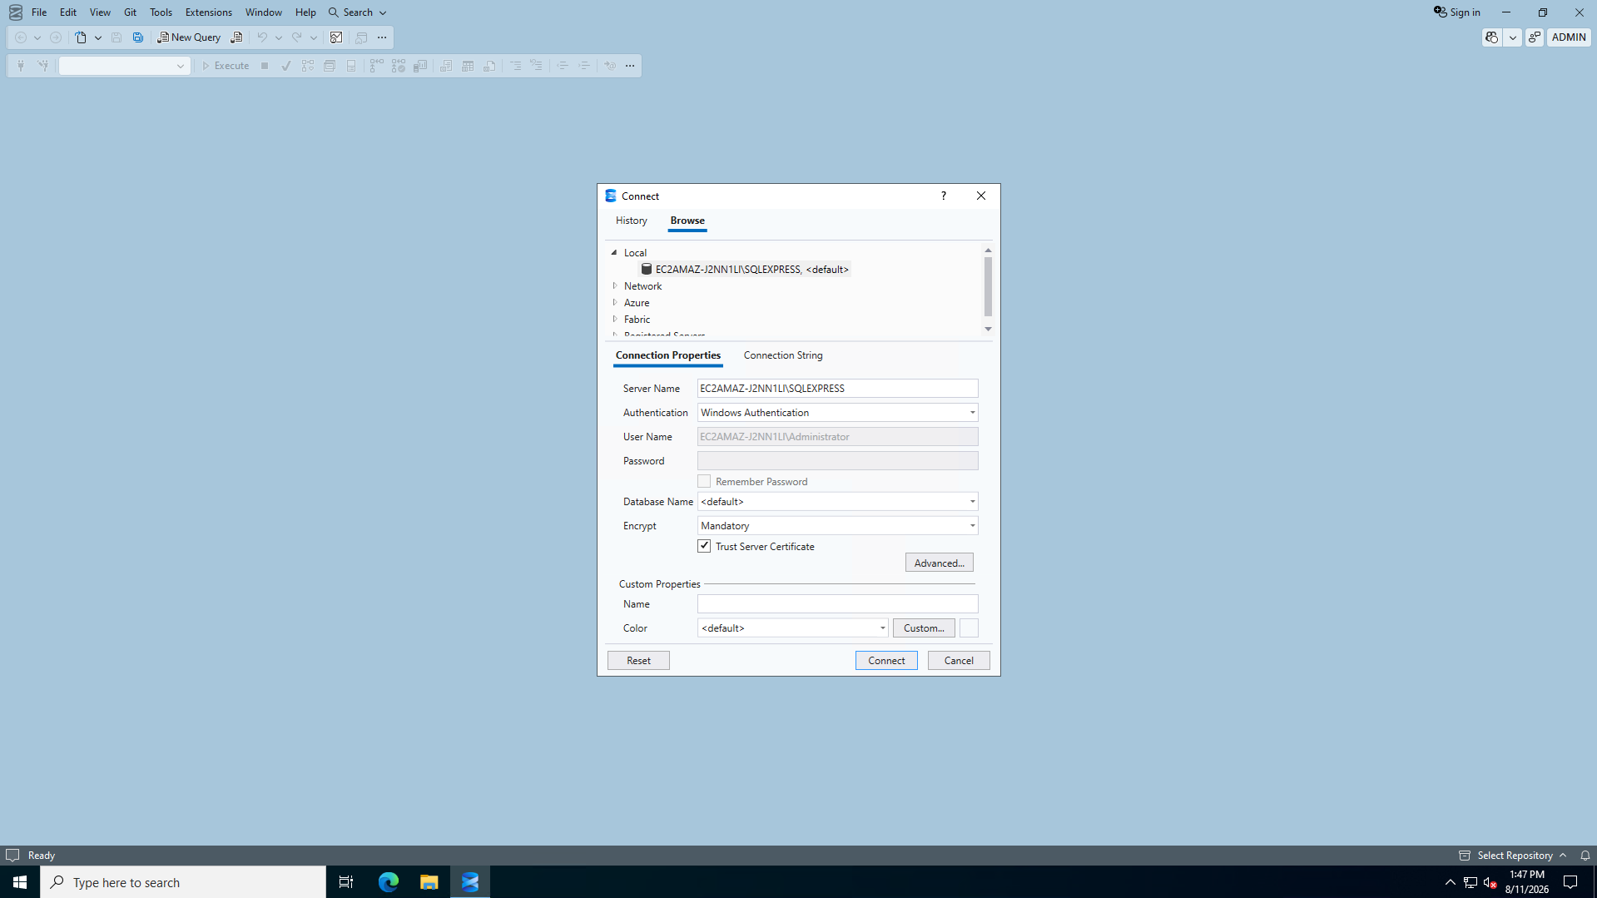Open the SQL toolbar overflow ellipsis
1597x898 pixels.
[630, 66]
